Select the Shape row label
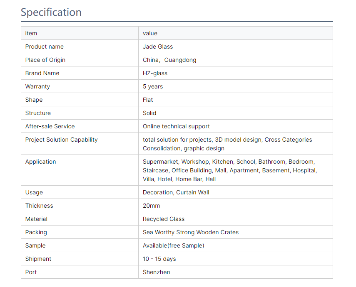The width and height of the screenshot is (356, 287). pos(34,100)
